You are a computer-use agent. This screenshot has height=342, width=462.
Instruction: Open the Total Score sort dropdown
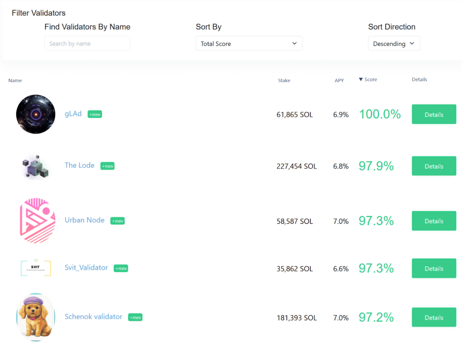click(x=249, y=43)
